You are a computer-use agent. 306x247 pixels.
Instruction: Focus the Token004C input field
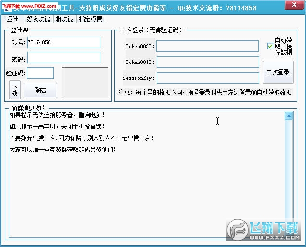[x=208, y=62]
